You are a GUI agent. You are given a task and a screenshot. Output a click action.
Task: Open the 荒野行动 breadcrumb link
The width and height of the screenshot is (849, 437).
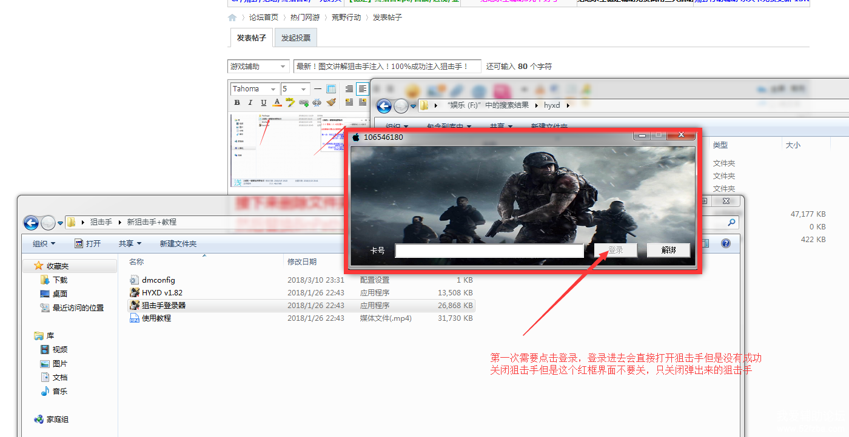346,18
